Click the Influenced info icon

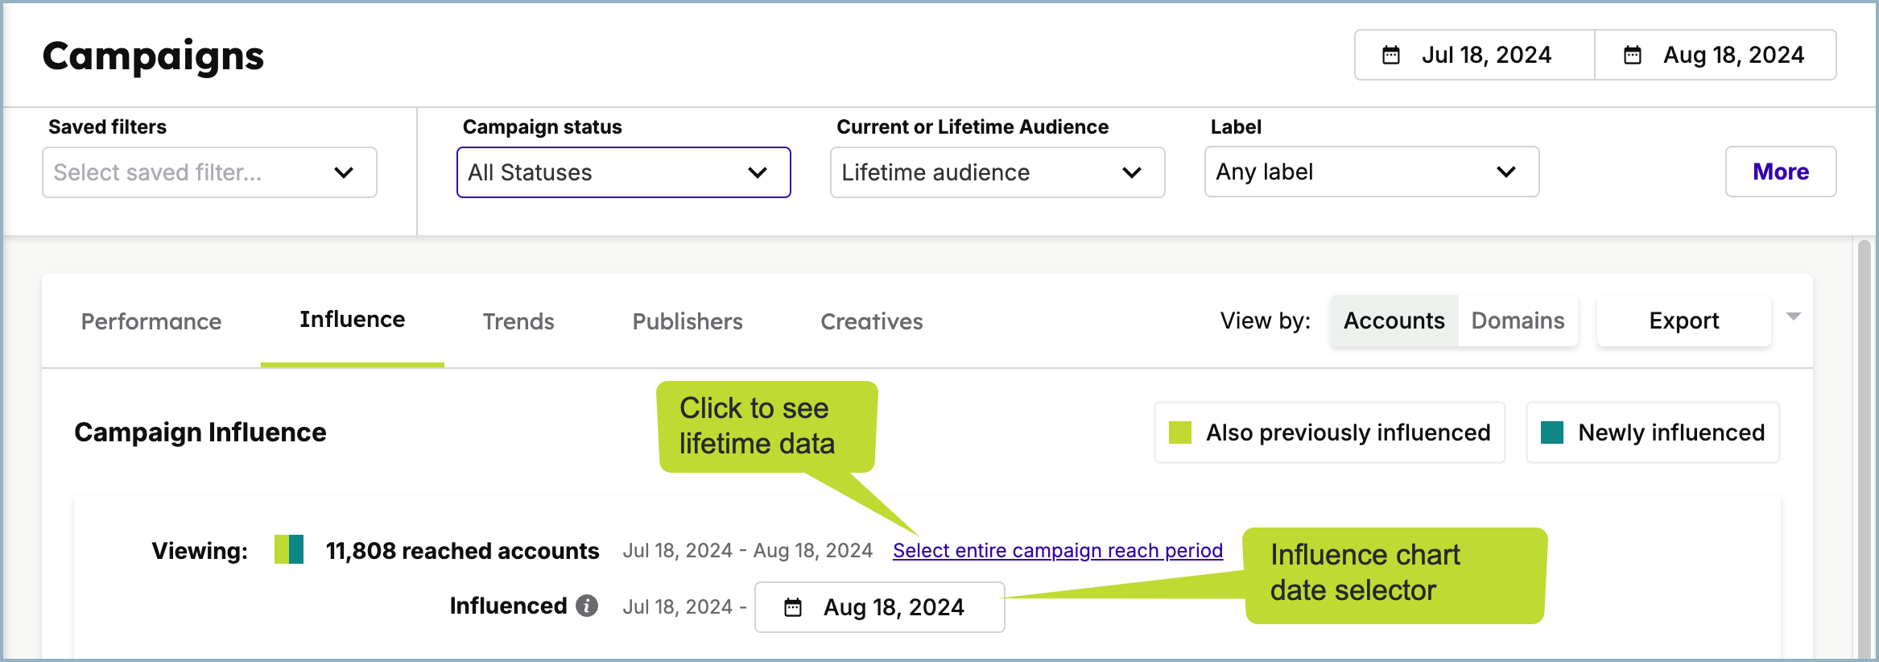pyautogui.click(x=587, y=606)
